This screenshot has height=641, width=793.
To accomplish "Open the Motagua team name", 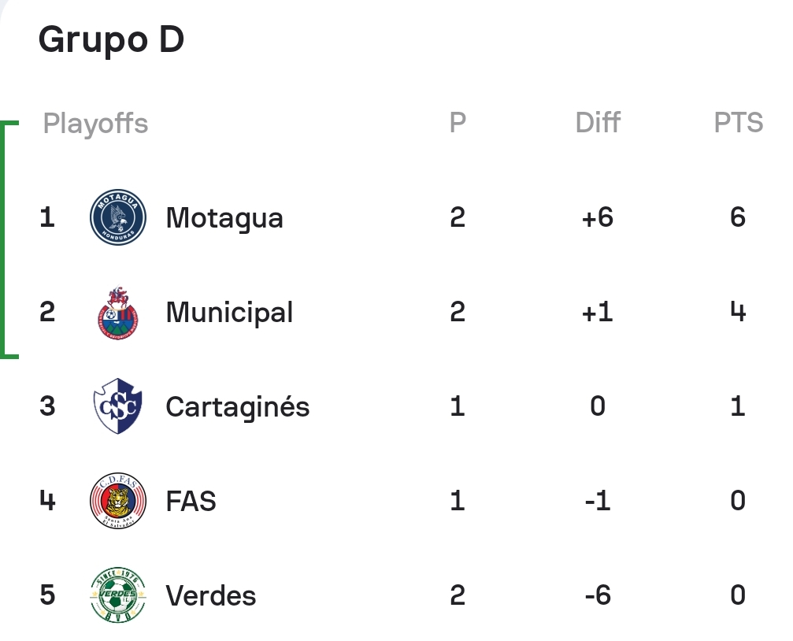I will point(224,218).
